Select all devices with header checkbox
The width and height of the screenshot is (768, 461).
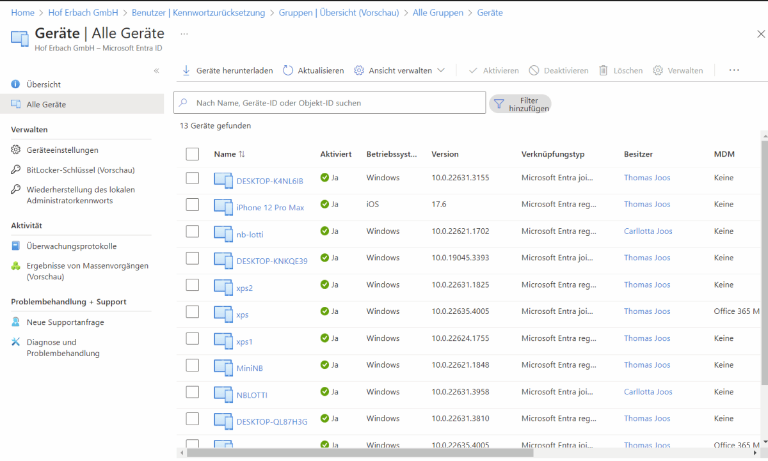coord(193,154)
